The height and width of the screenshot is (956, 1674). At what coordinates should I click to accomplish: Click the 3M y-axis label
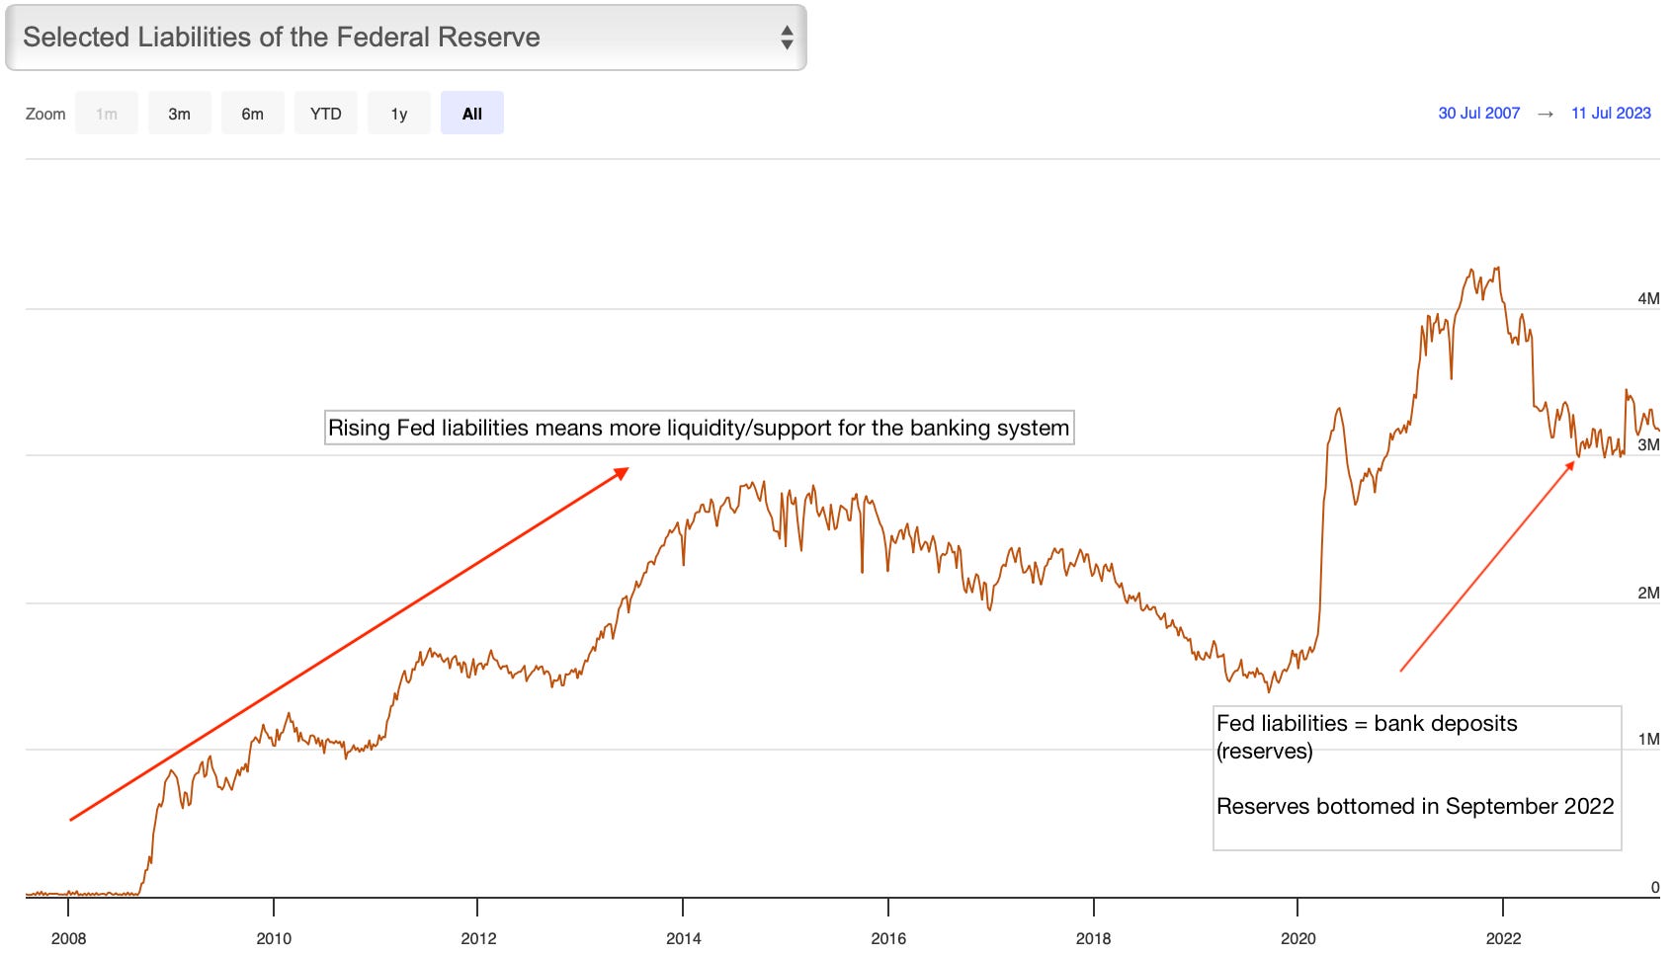point(1648,445)
